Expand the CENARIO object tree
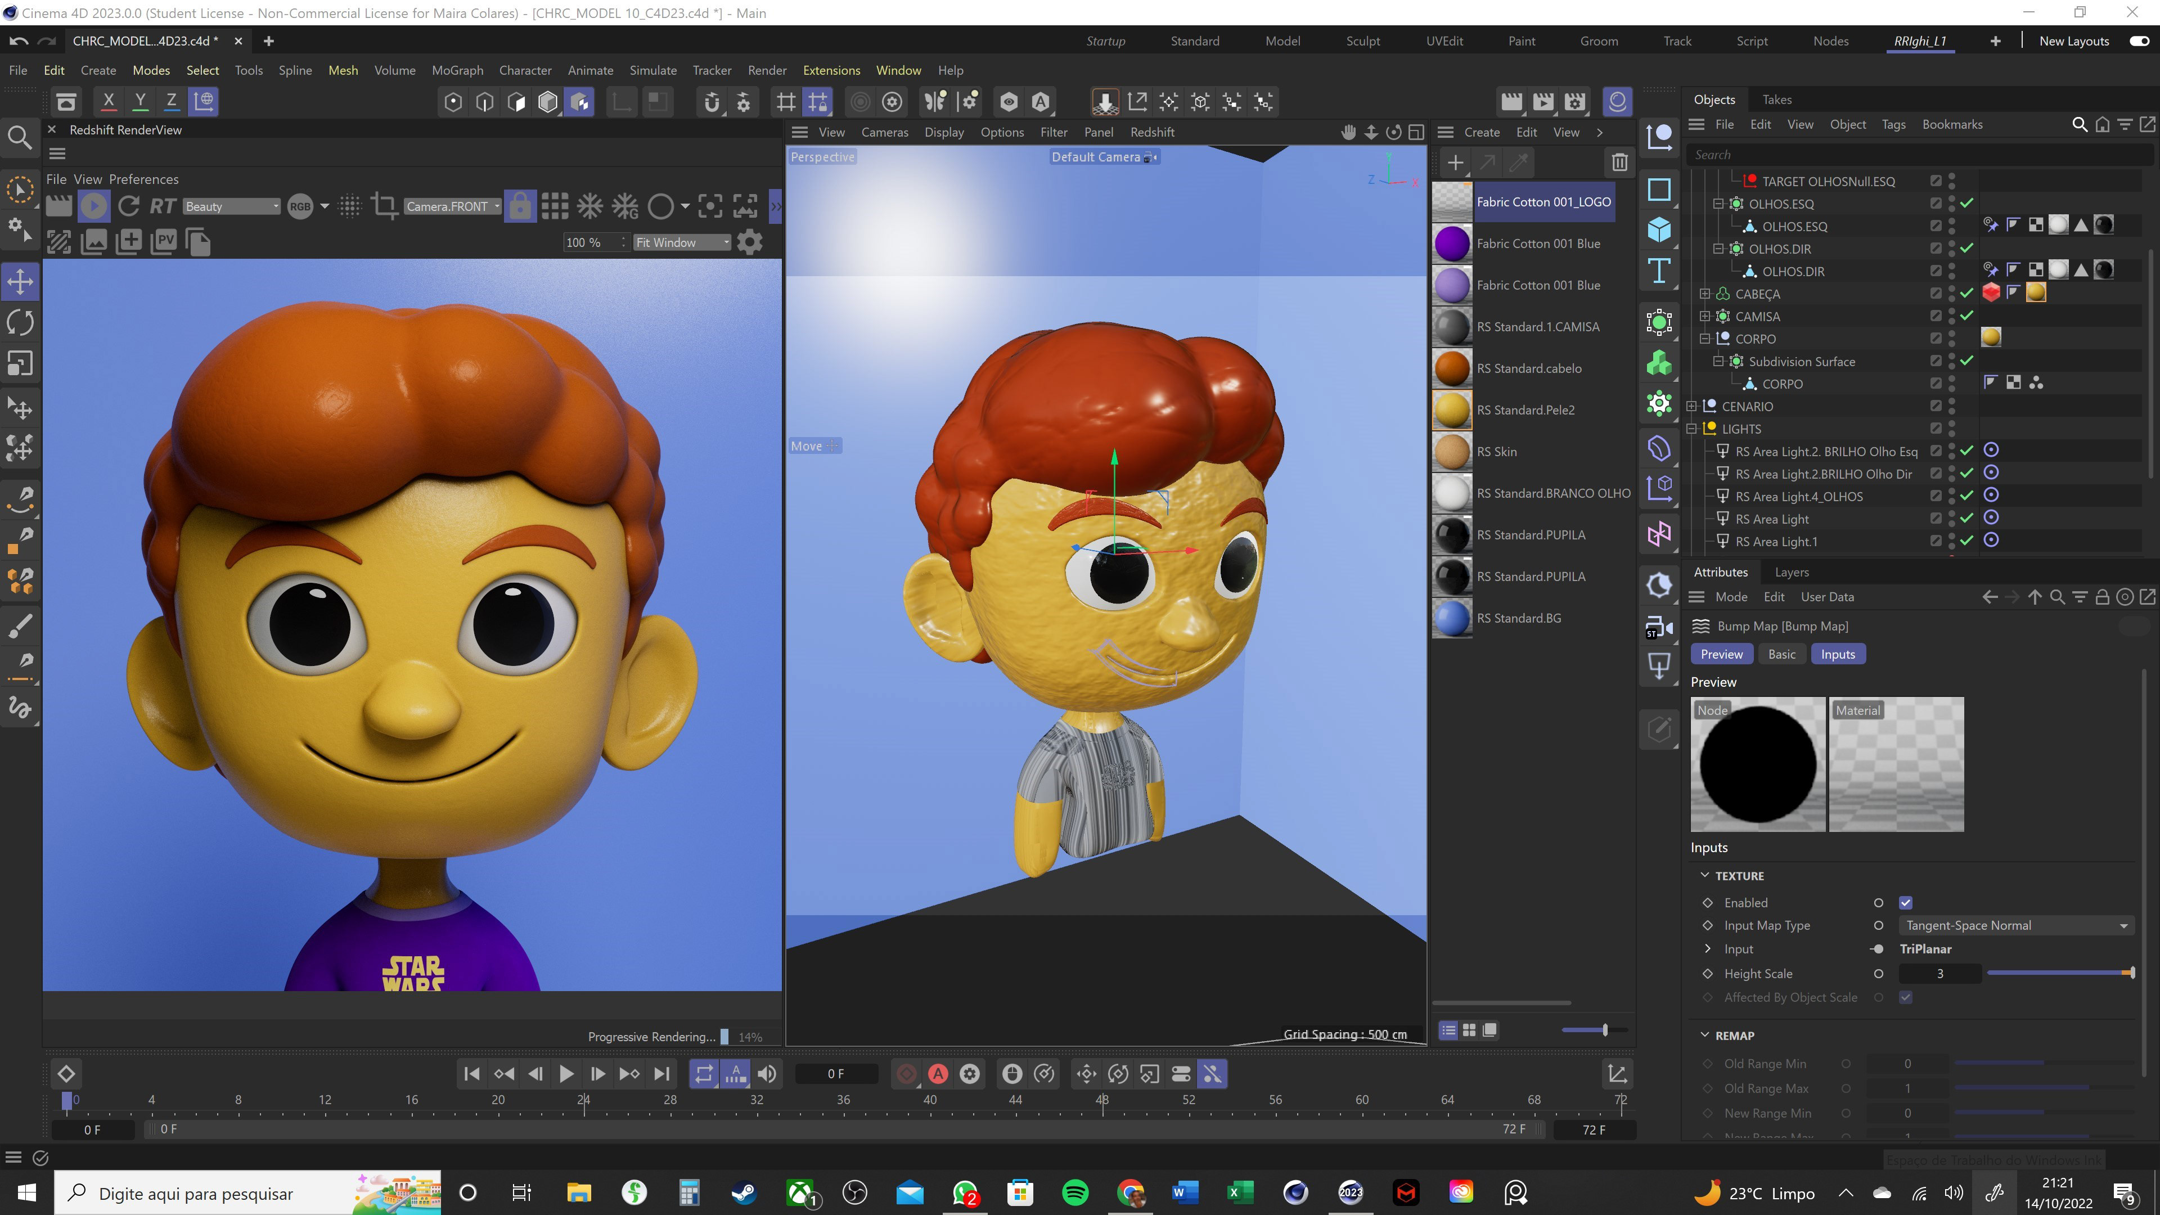 1692,407
